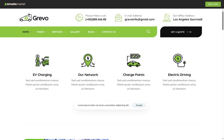Screen dimensions: 224x140
Task: Open the Blog menu item
Action: click(91, 32)
